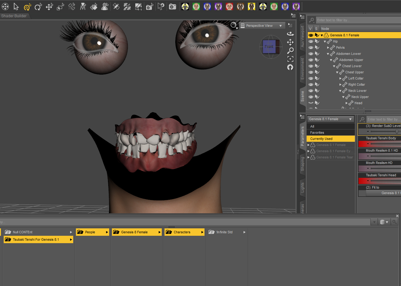
Task: Click the camera render icon
Action: 173,6
